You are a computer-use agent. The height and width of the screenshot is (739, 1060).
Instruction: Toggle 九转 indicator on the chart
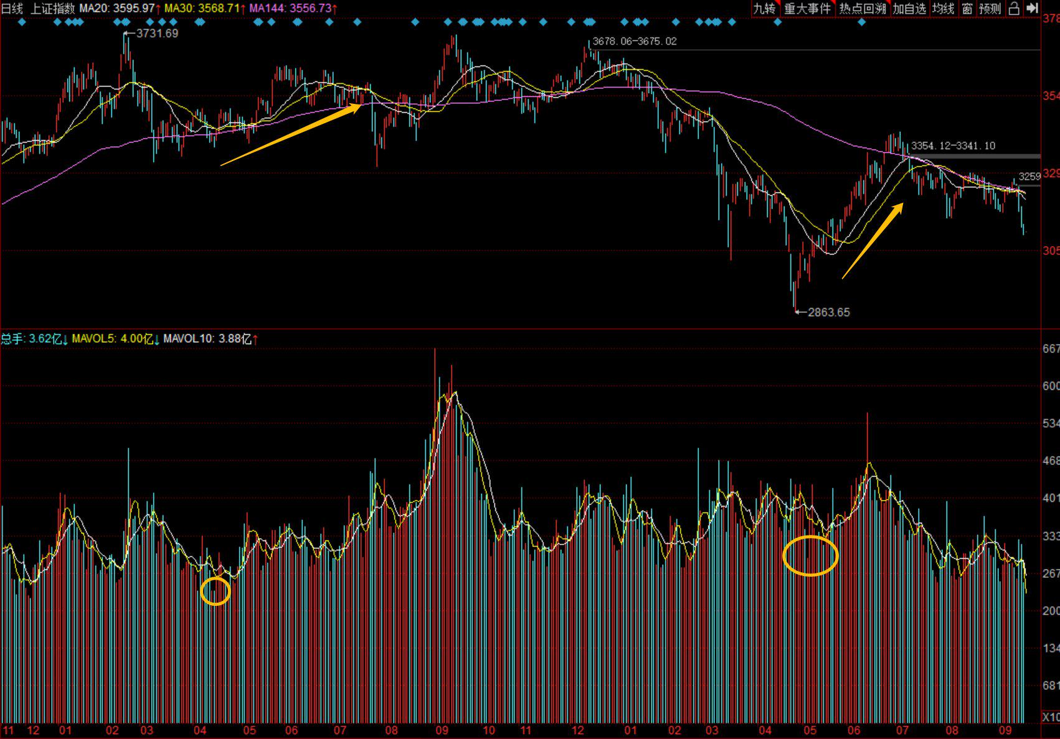765,8
